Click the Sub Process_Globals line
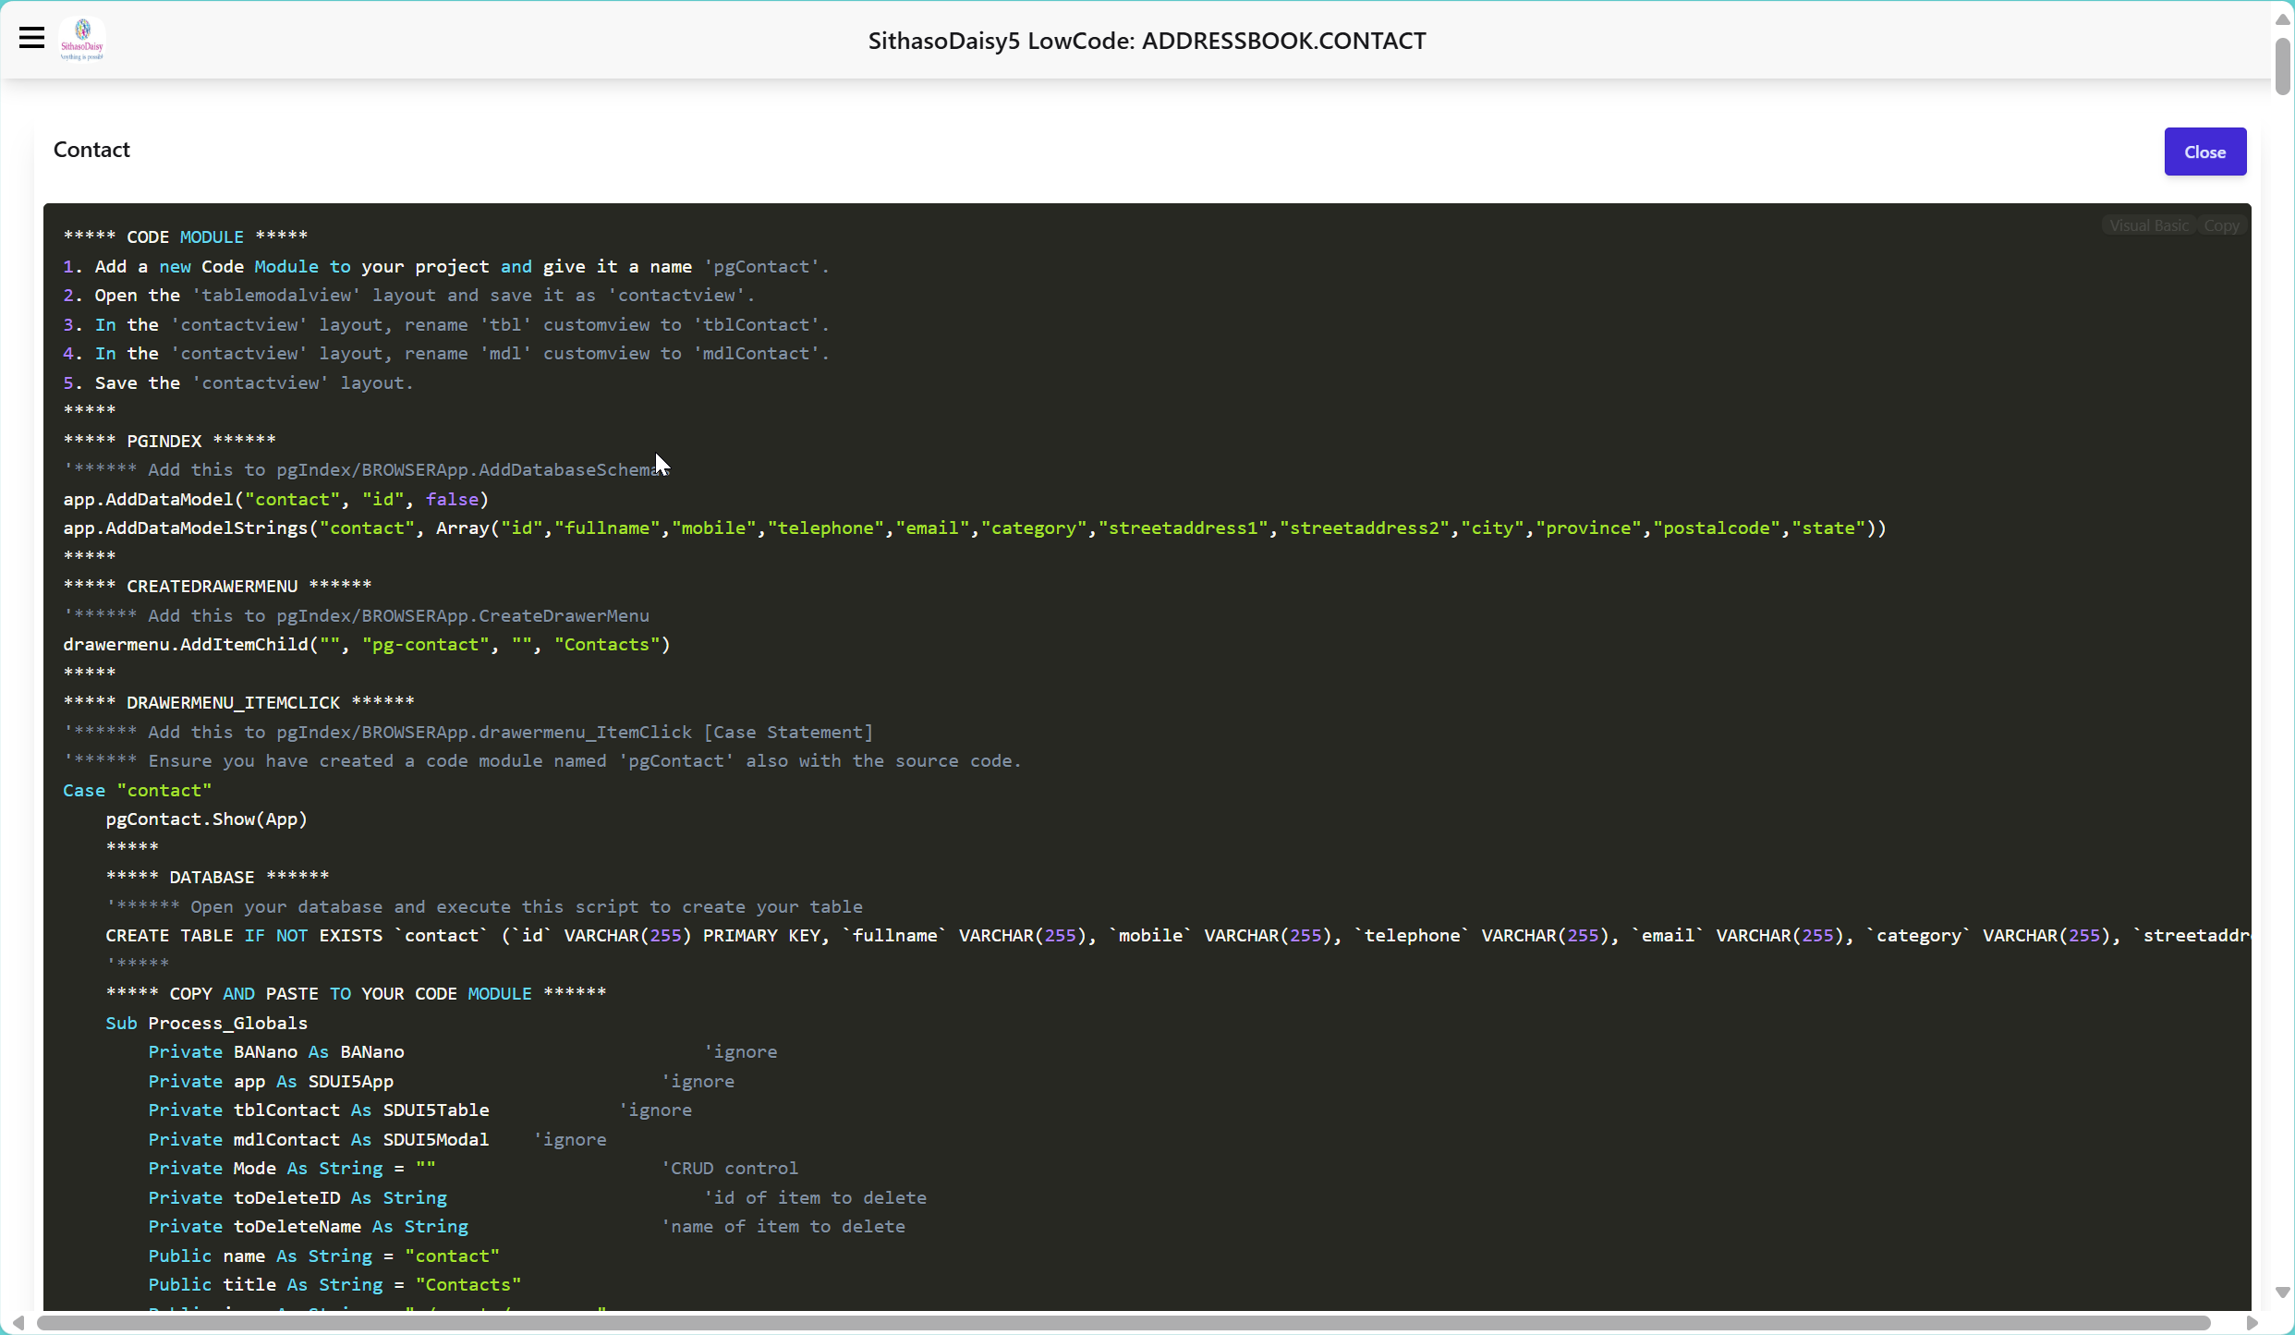The image size is (2295, 1335). [x=207, y=1023]
